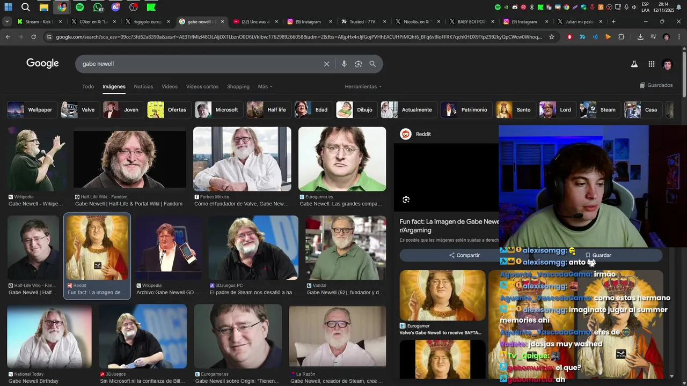Open Windows taskbar search
The height and width of the screenshot is (386, 687).
25,7
